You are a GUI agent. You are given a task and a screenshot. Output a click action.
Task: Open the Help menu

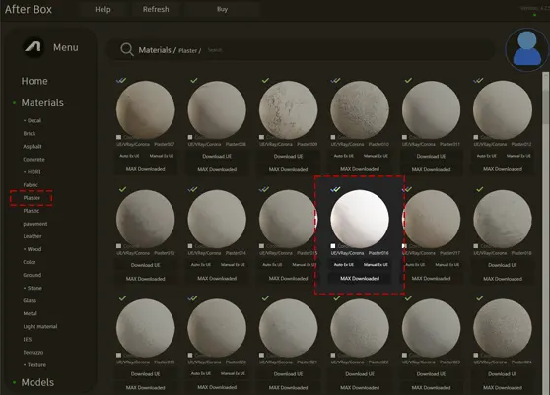103,10
